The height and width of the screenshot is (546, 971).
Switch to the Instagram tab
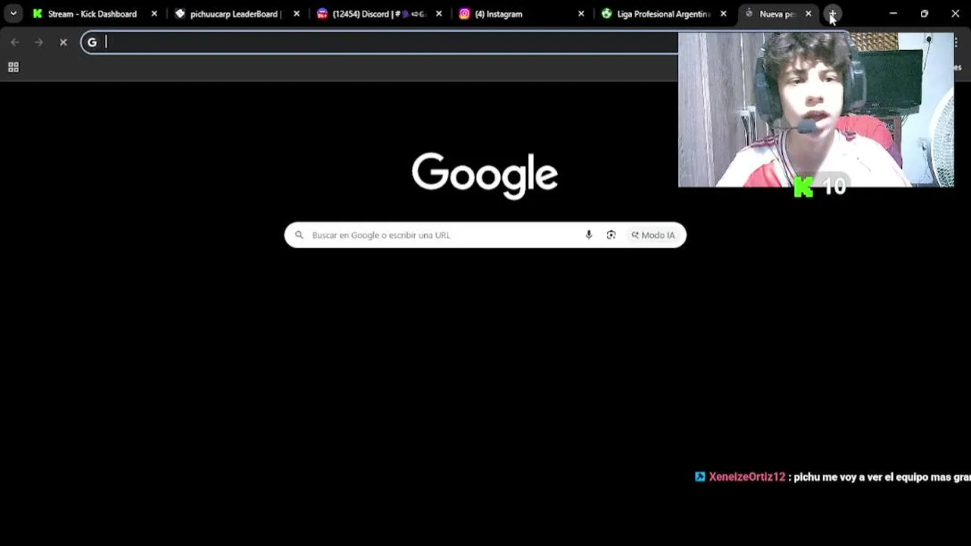[522, 14]
